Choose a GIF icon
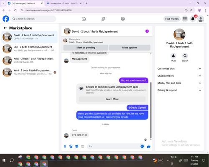Viewport: 209px width, 167px height. click(83, 146)
